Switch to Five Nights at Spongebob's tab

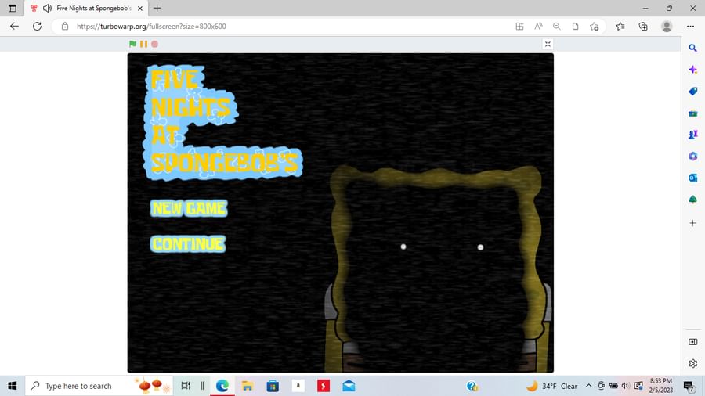click(x=93, y=8)
